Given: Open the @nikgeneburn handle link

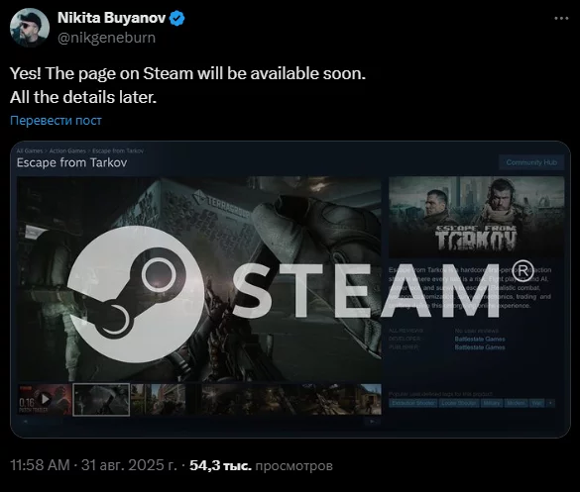Looking at the screenshot, I should [106, 38].
